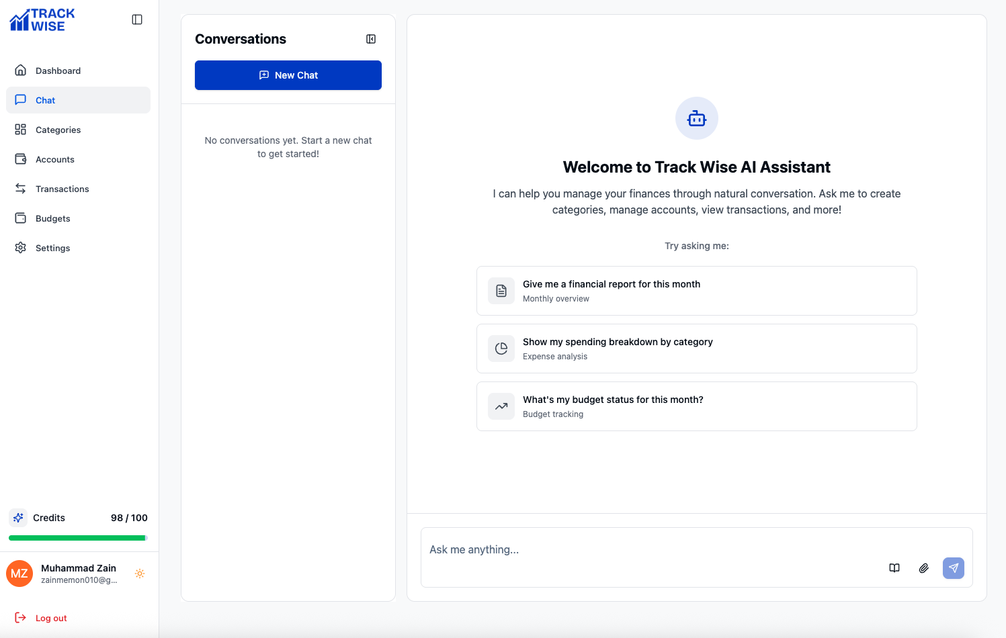
Task: Go to Transactions in sidebar
Action: pos(62,189)
